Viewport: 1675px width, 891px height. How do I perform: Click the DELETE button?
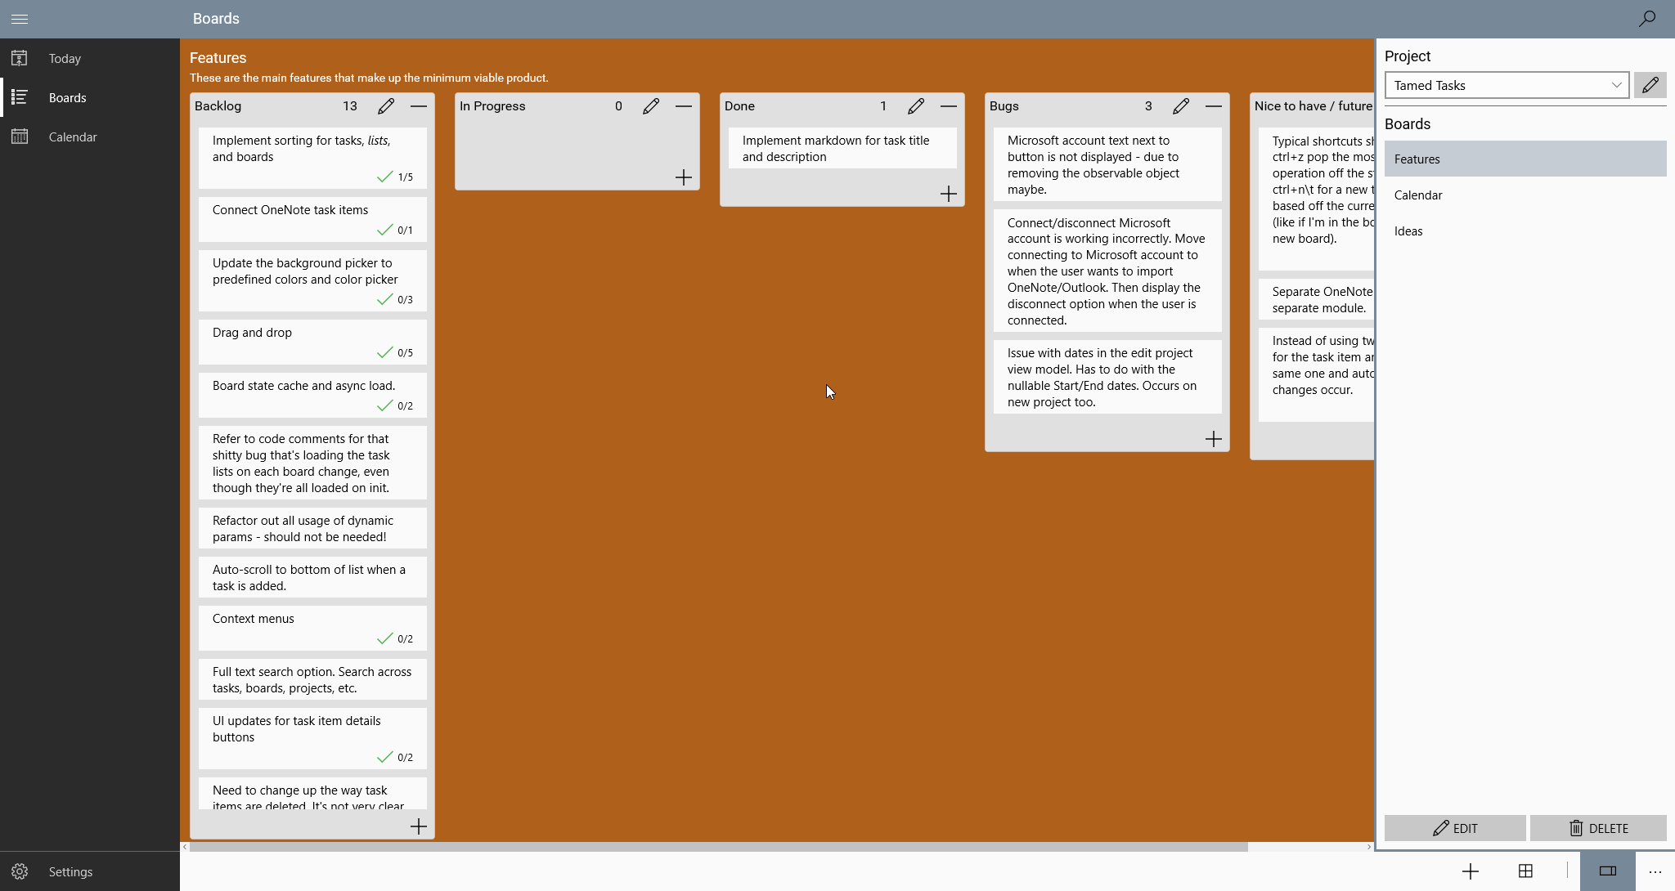click(x=1598, y=828)
